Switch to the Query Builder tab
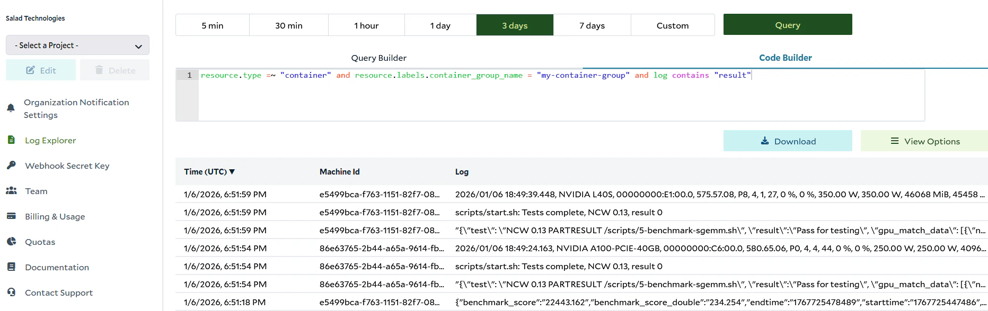Image resolution: width=988 pixels, height=311 pixels. point(379,58)
